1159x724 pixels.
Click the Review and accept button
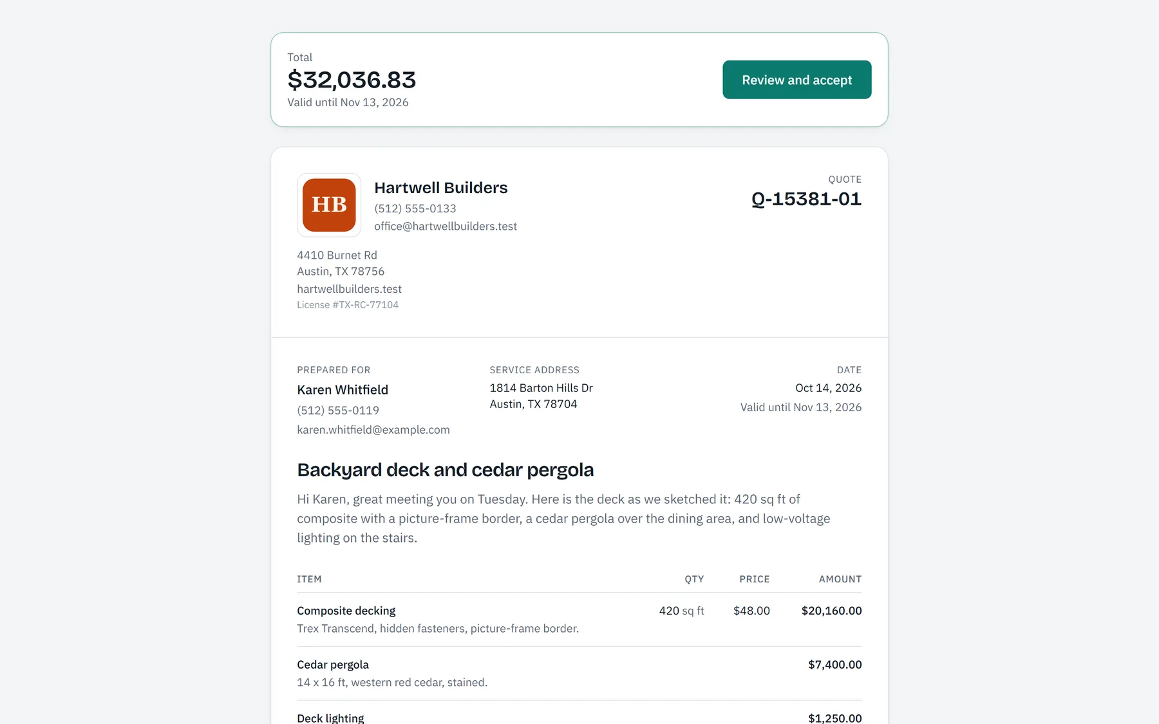[796, 80]
